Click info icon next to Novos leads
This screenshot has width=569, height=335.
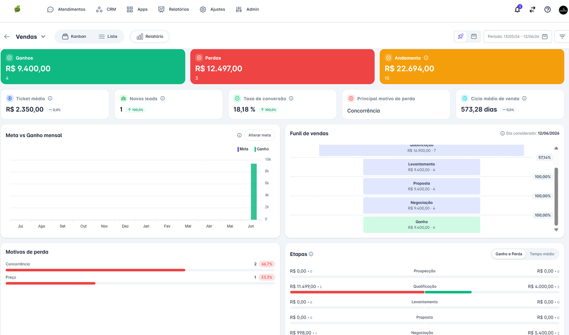point(162,99)
